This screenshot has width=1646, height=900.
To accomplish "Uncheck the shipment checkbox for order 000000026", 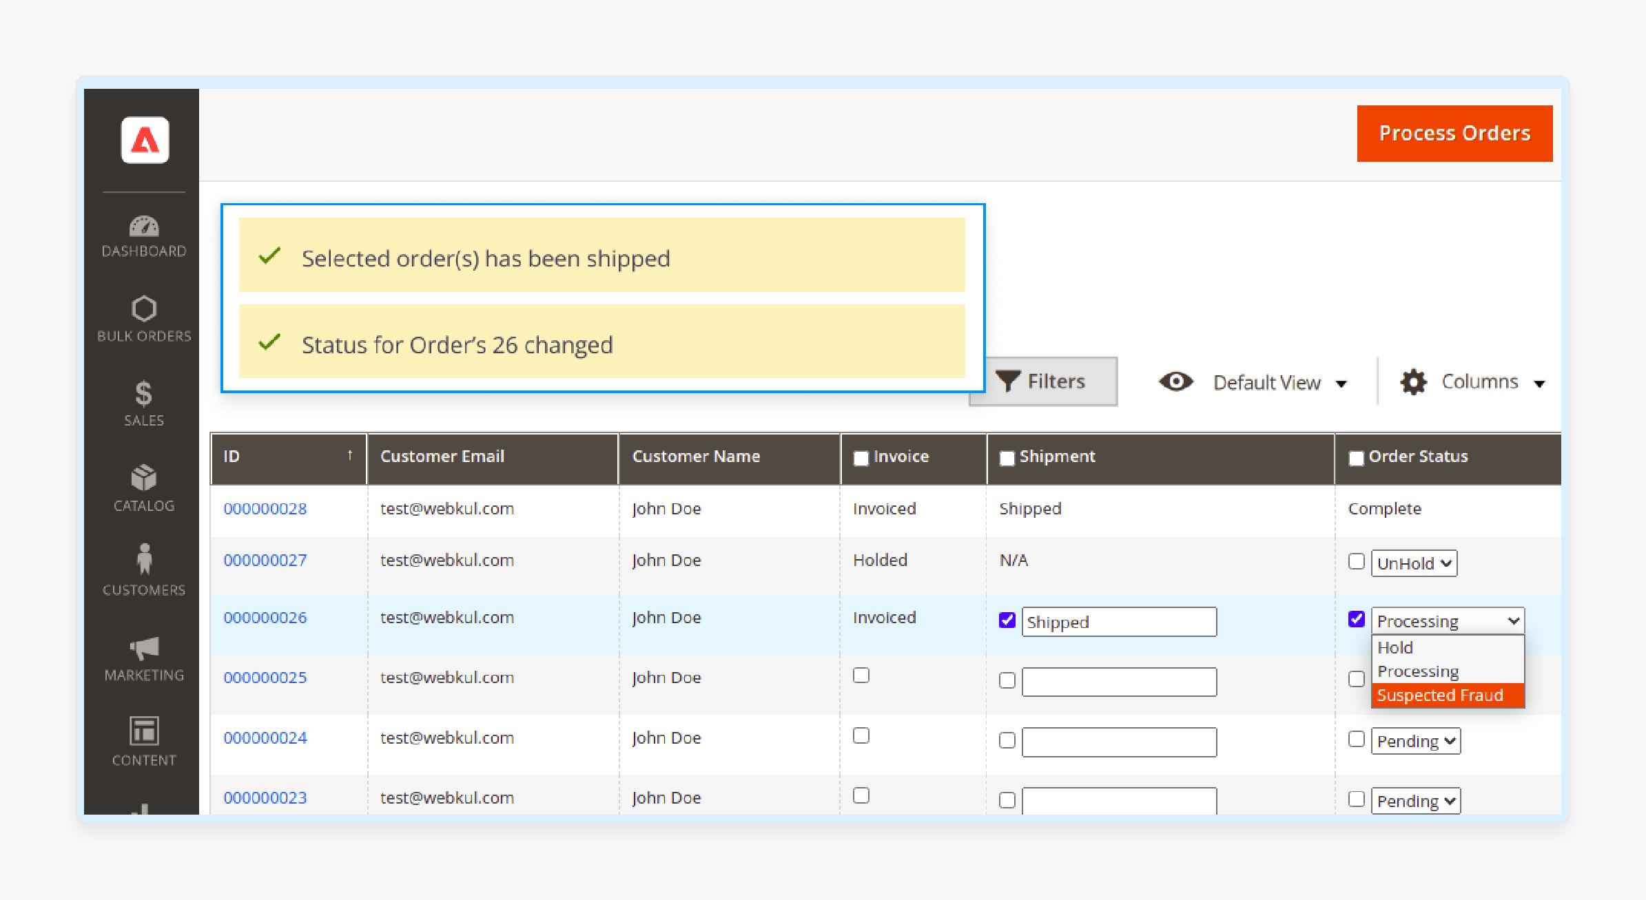I will (x=1007, y=620).
